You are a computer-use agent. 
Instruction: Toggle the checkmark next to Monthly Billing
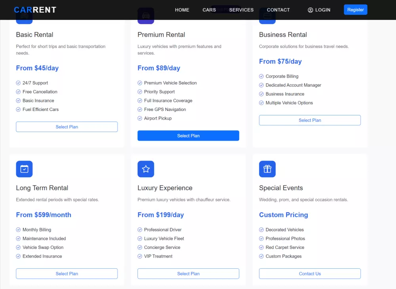[18, 230]
